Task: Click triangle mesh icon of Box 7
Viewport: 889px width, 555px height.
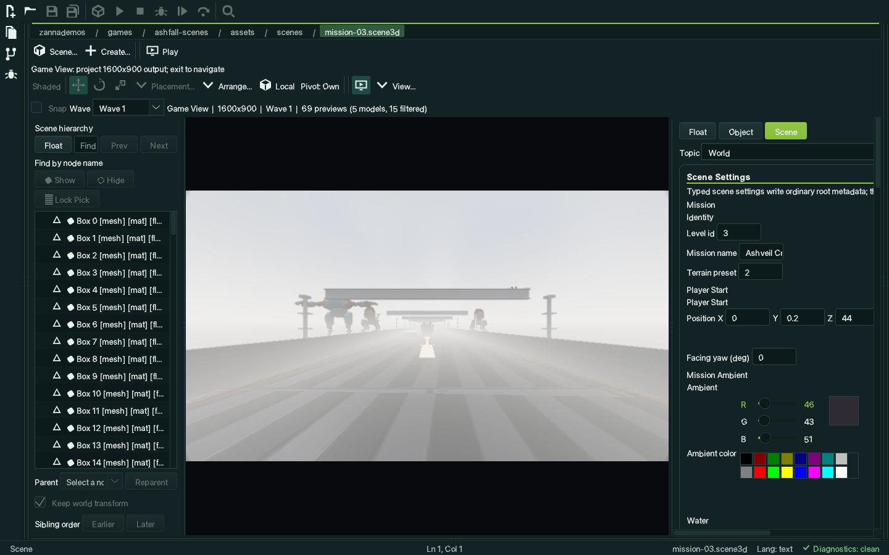Action: (57, 341)
